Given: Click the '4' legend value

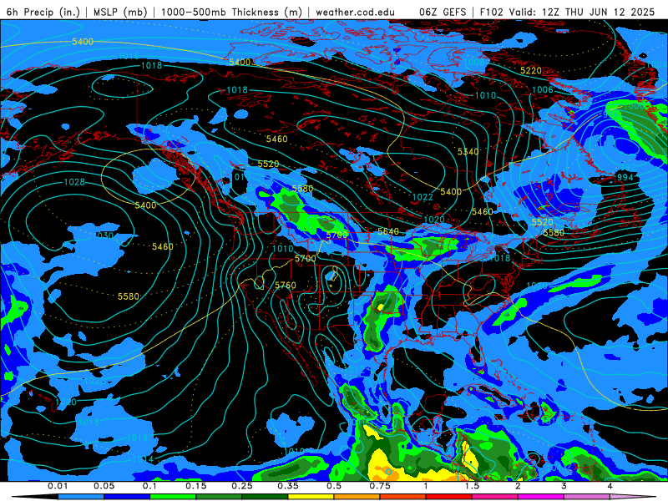Looking at the screenshot, I should (x=610, y=486).
